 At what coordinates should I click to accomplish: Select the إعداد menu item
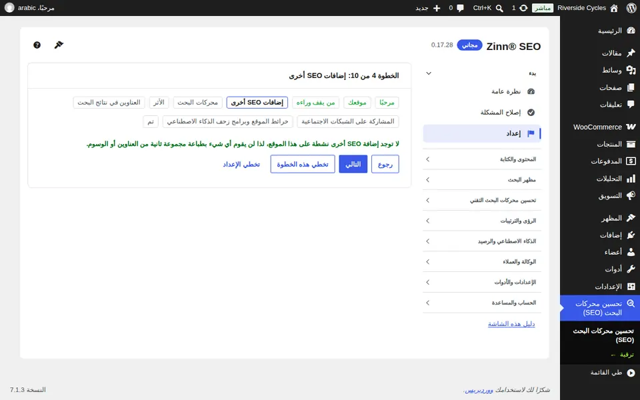[x=482, y=133]
